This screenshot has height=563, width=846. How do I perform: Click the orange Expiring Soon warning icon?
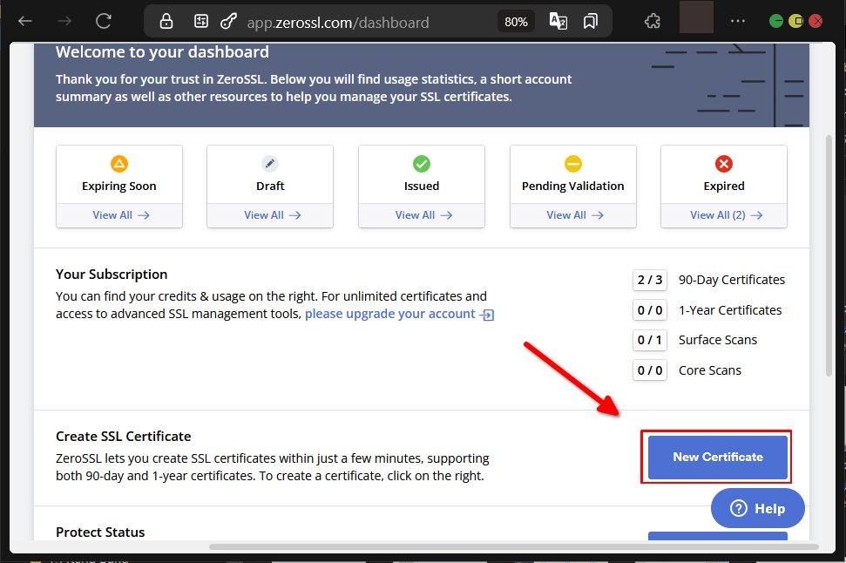pyautogui.click(x=118, y=164)
